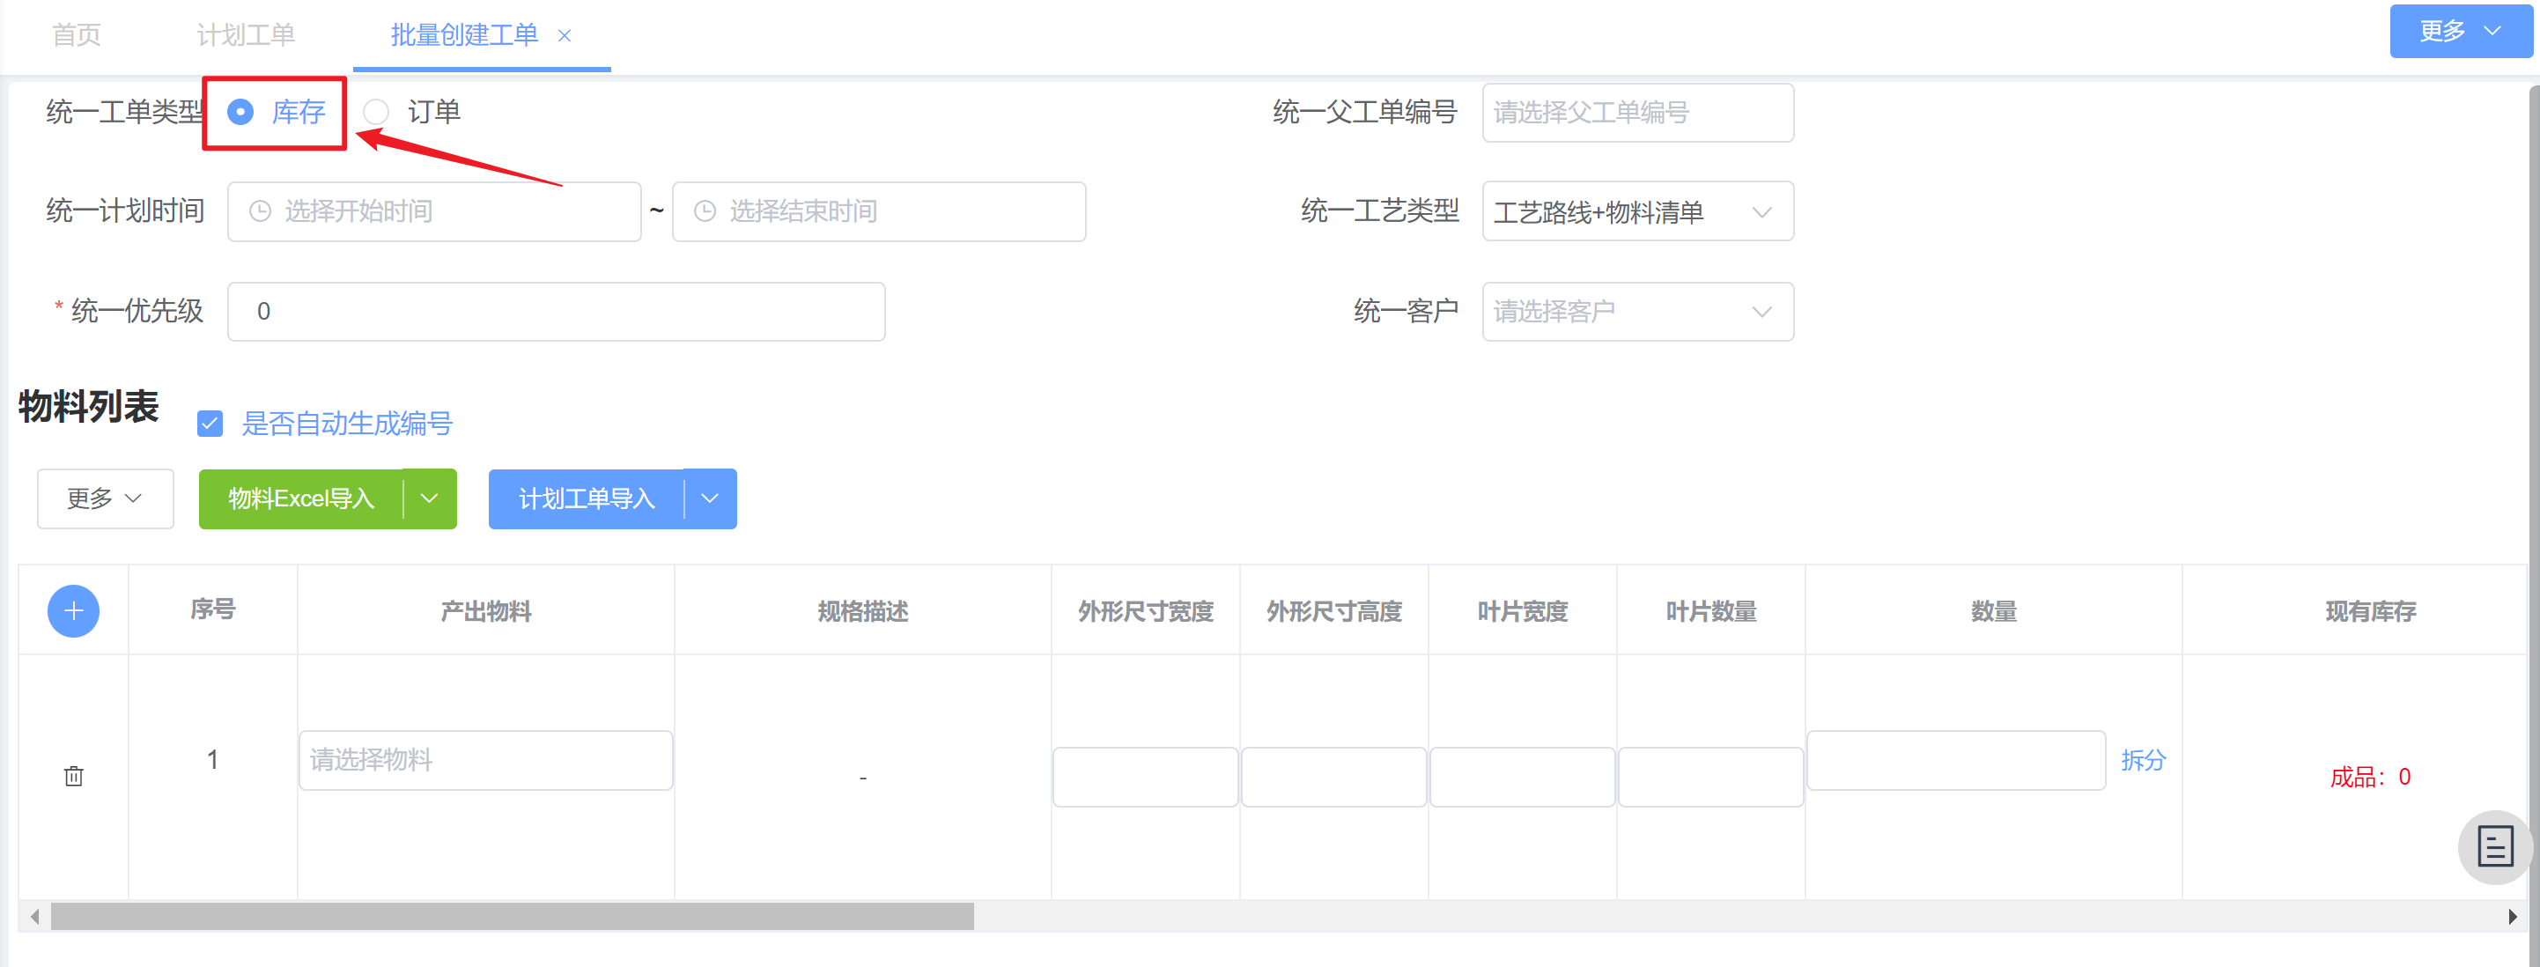Screen dimensions: 2540x967
Task: Click the clock icon in end time field
Action: [x=705, y=211]
